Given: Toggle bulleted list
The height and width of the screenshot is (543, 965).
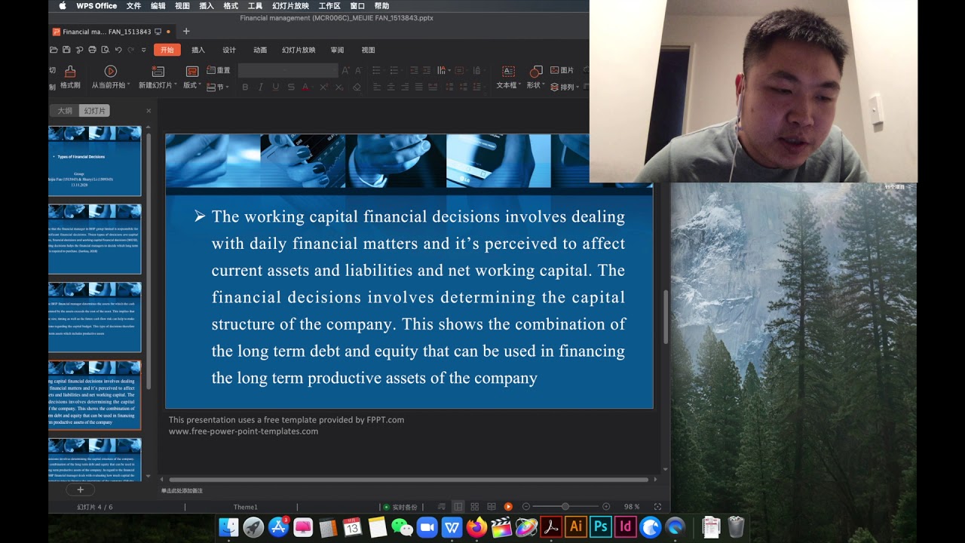Looking at the screenshot, I should (376, 70).
